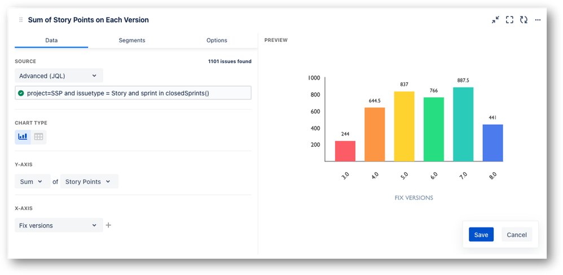Image resolution: width=563 pixels, height=275 pixels.
Task: Click the blue bar for version 8.0
Action: point(492,143)
